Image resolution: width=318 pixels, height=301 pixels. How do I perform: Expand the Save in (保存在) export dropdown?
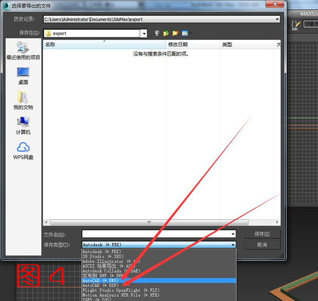pos(144,33)
